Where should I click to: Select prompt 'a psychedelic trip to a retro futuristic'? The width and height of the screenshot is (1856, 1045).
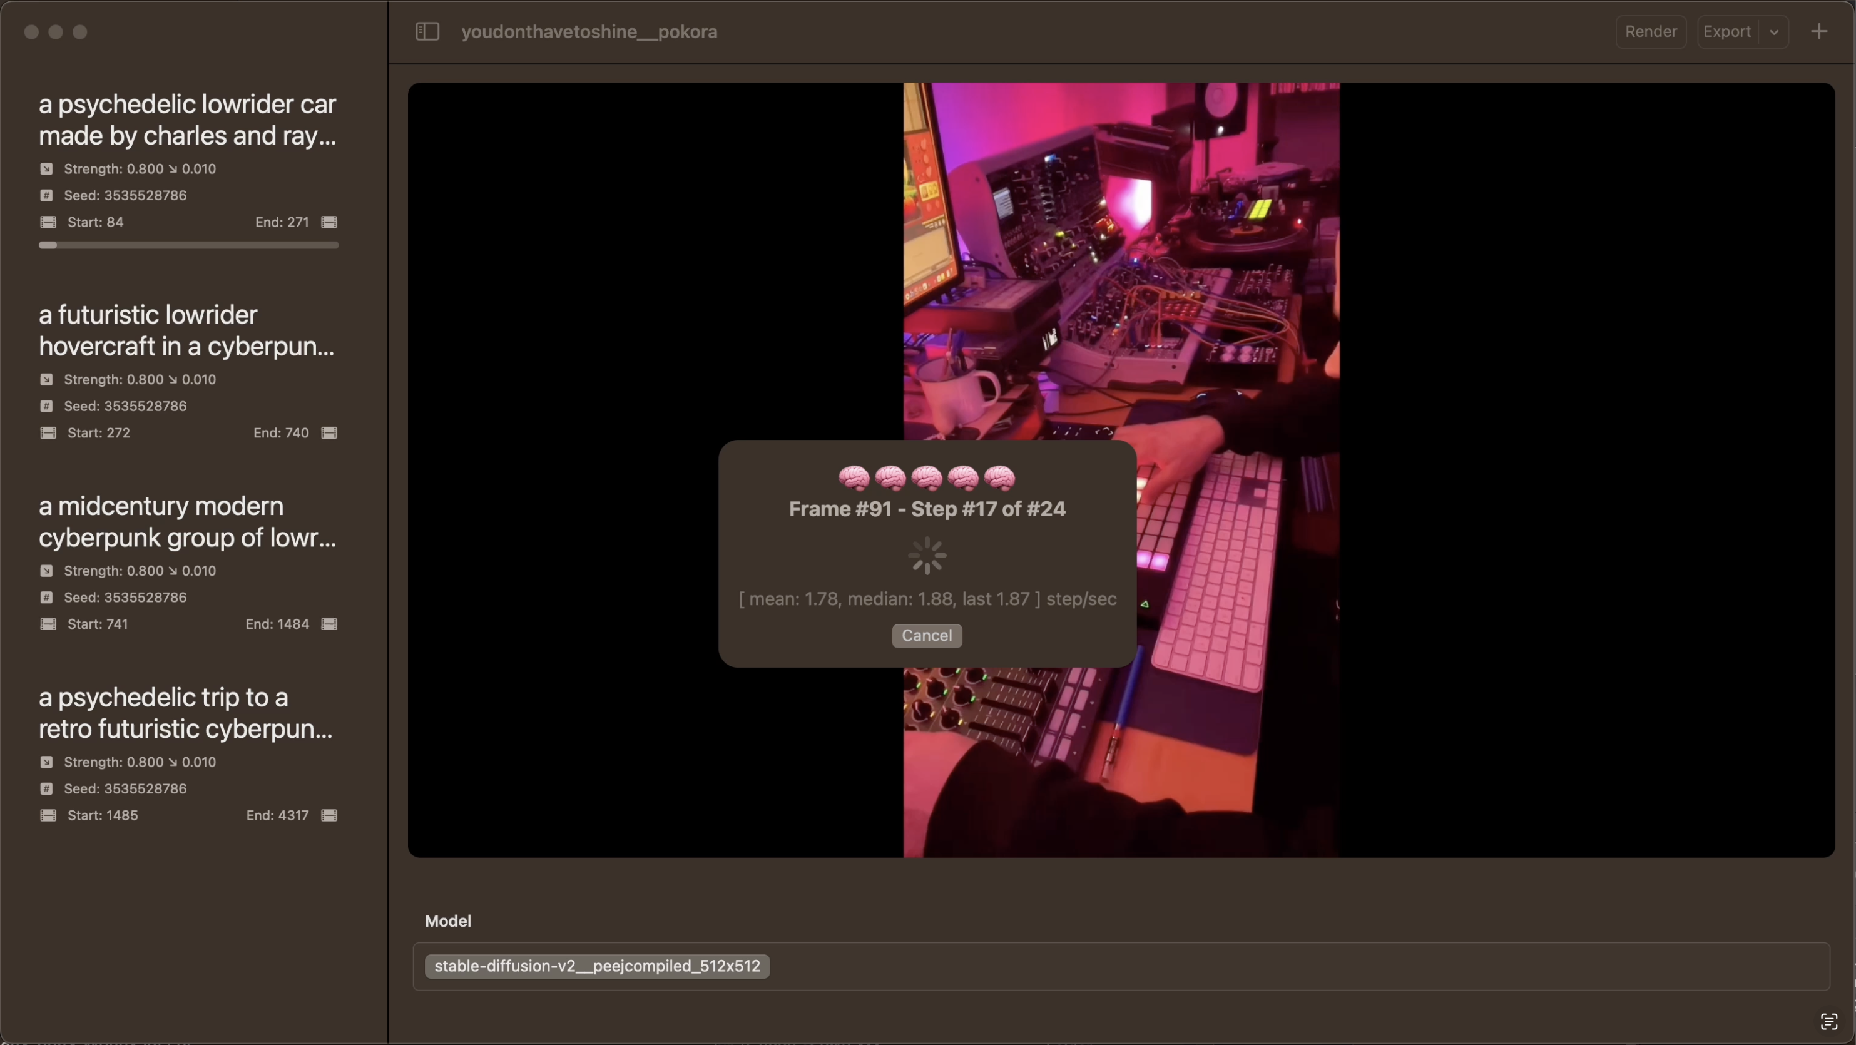click(186, 713)
